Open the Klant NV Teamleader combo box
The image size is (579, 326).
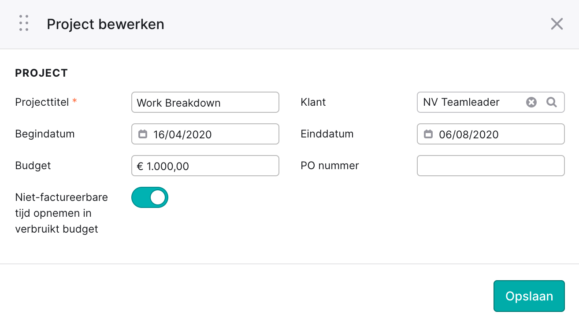tap(491, 102)
